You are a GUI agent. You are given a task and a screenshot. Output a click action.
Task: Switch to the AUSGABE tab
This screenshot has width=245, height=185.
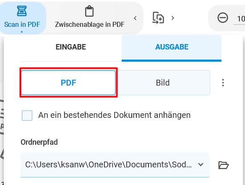point(172,47)
